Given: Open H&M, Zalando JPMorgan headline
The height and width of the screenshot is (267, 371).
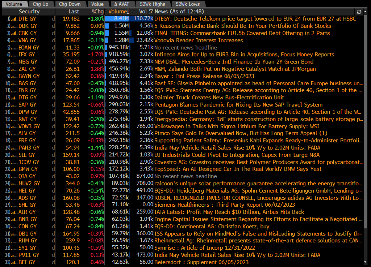Looking at the screenshot, I should [235, 69].
